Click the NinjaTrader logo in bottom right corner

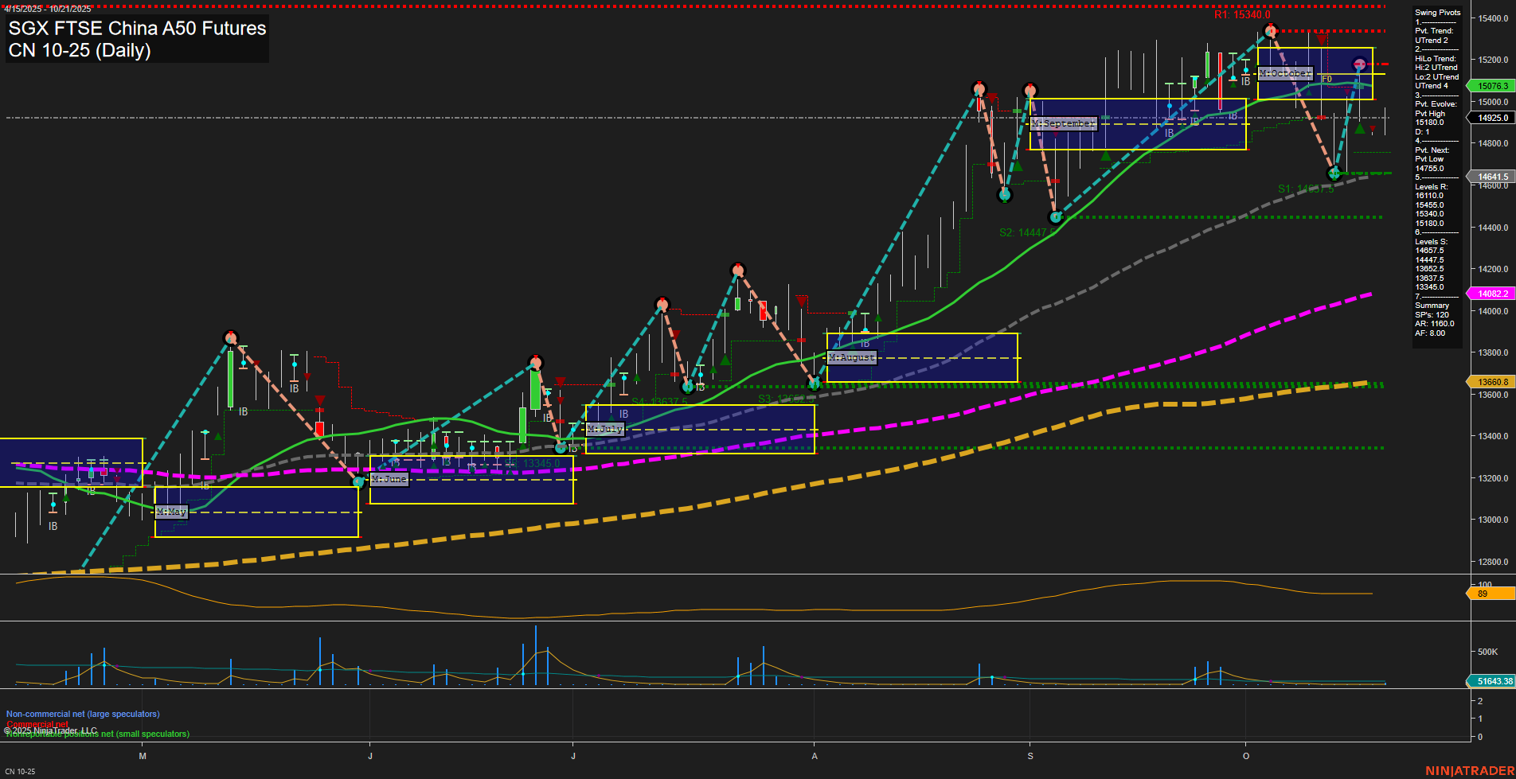click(x=1469, y=770)
